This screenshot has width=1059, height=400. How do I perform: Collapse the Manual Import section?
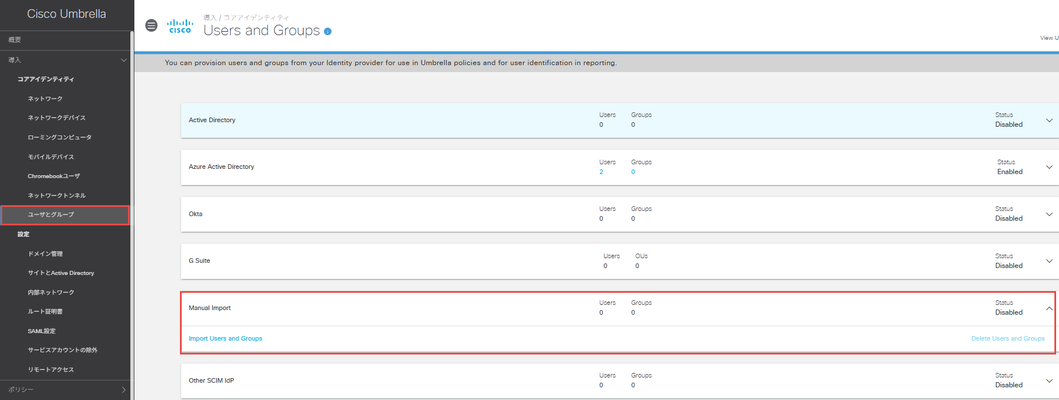1049,308
